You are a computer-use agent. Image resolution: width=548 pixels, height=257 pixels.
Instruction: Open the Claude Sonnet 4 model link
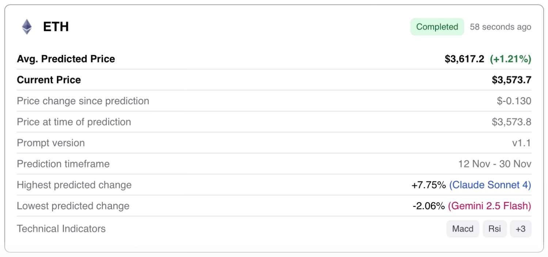point(490,185)
